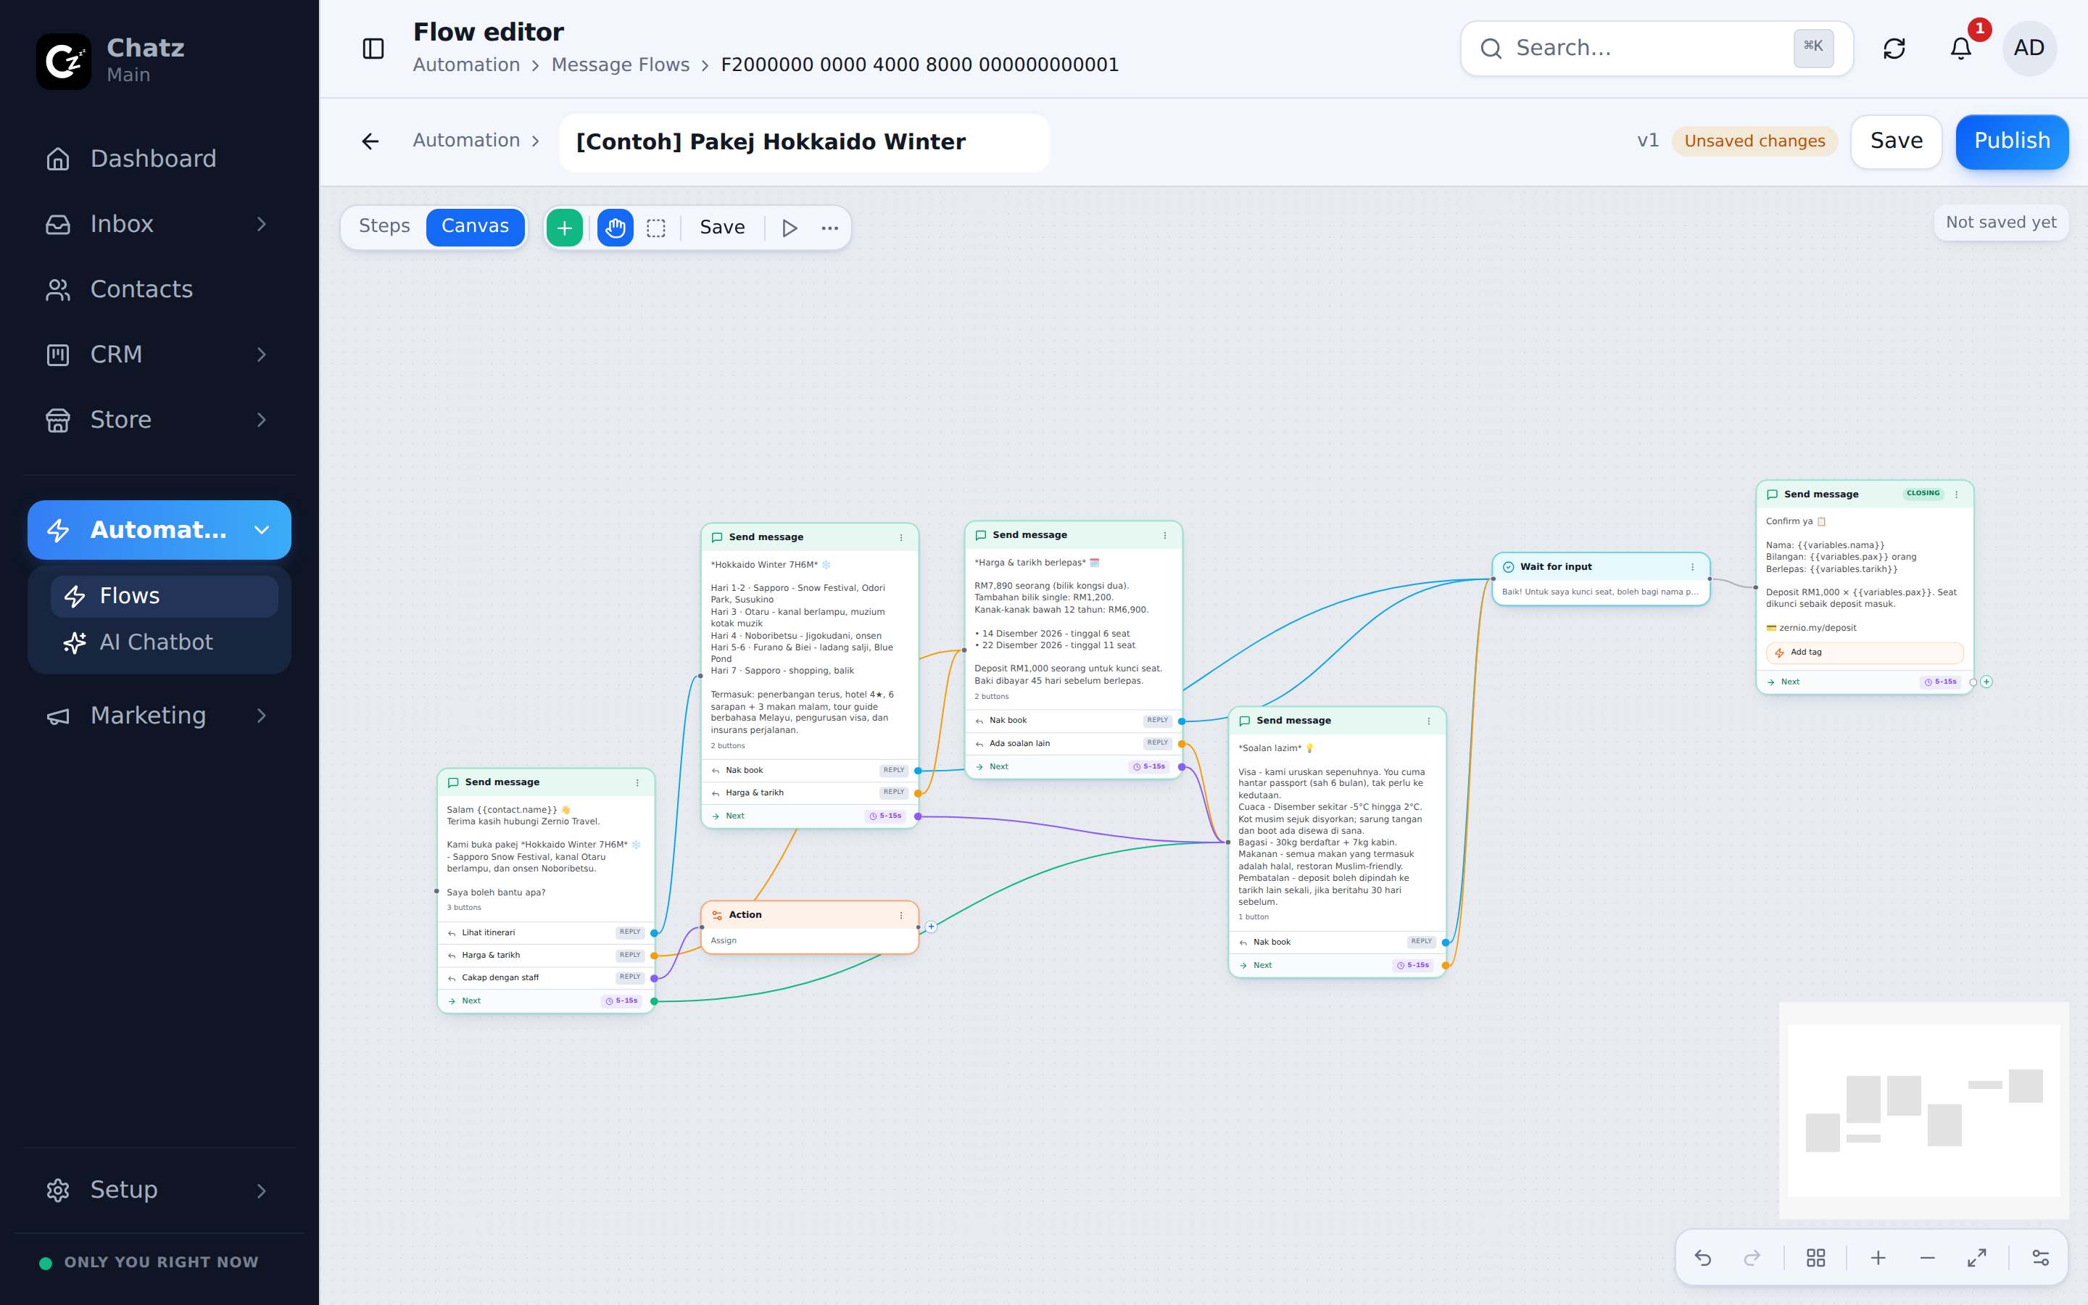Go to Automation breadcrumb in top header
Viewport: 2088px width, 1305px height.
466,65
